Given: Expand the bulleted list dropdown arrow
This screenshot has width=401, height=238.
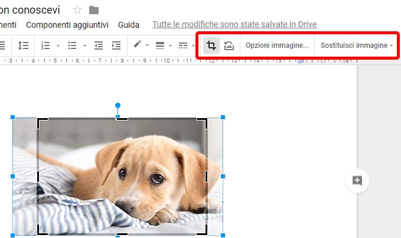Looking at the screenshot, I should coord(84,45).
